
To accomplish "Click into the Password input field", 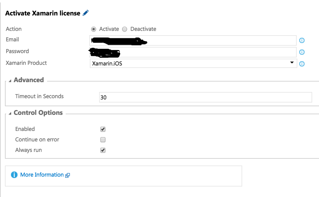I will pyautogui.click(x=193, y=52).
